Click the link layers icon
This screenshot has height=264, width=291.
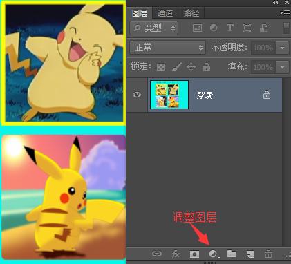(x=157, y=254)
